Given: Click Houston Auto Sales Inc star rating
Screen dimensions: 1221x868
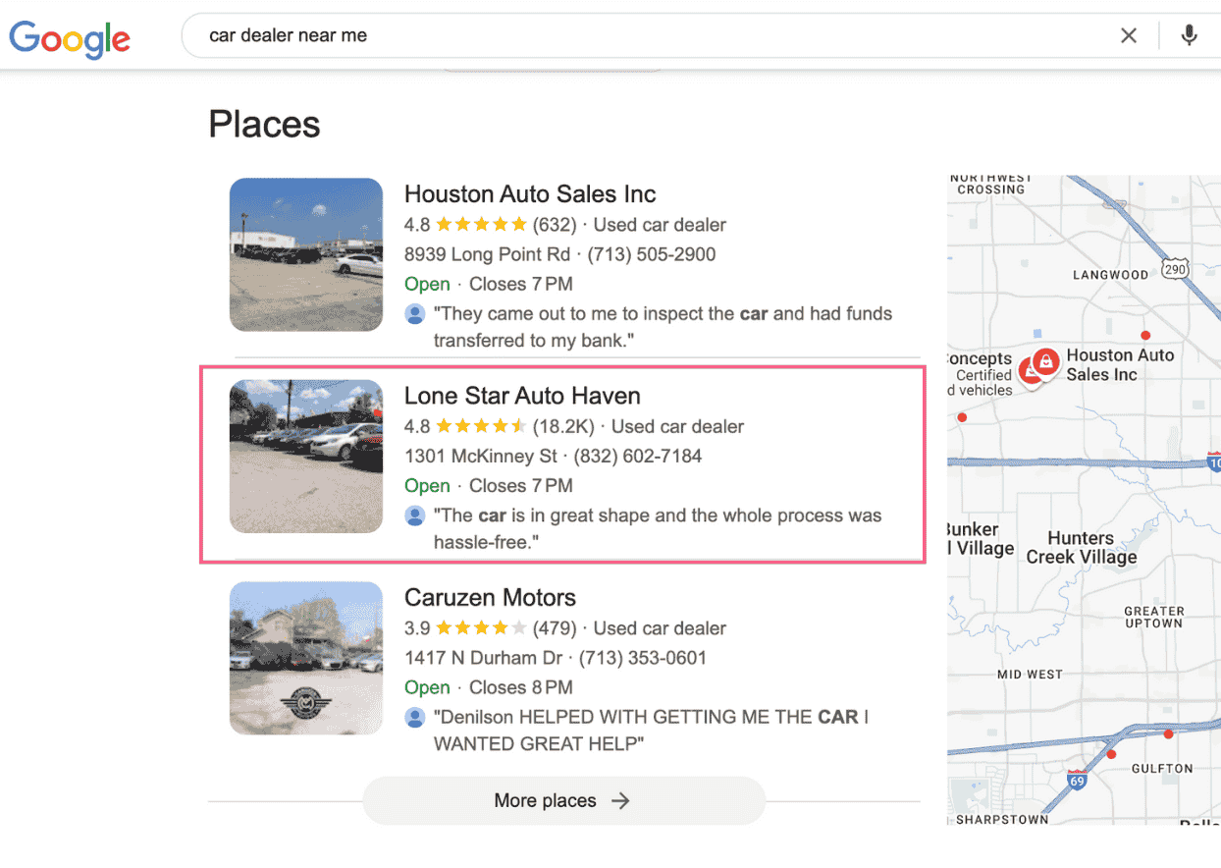Looking at the screenshot, I should point(481,225).
